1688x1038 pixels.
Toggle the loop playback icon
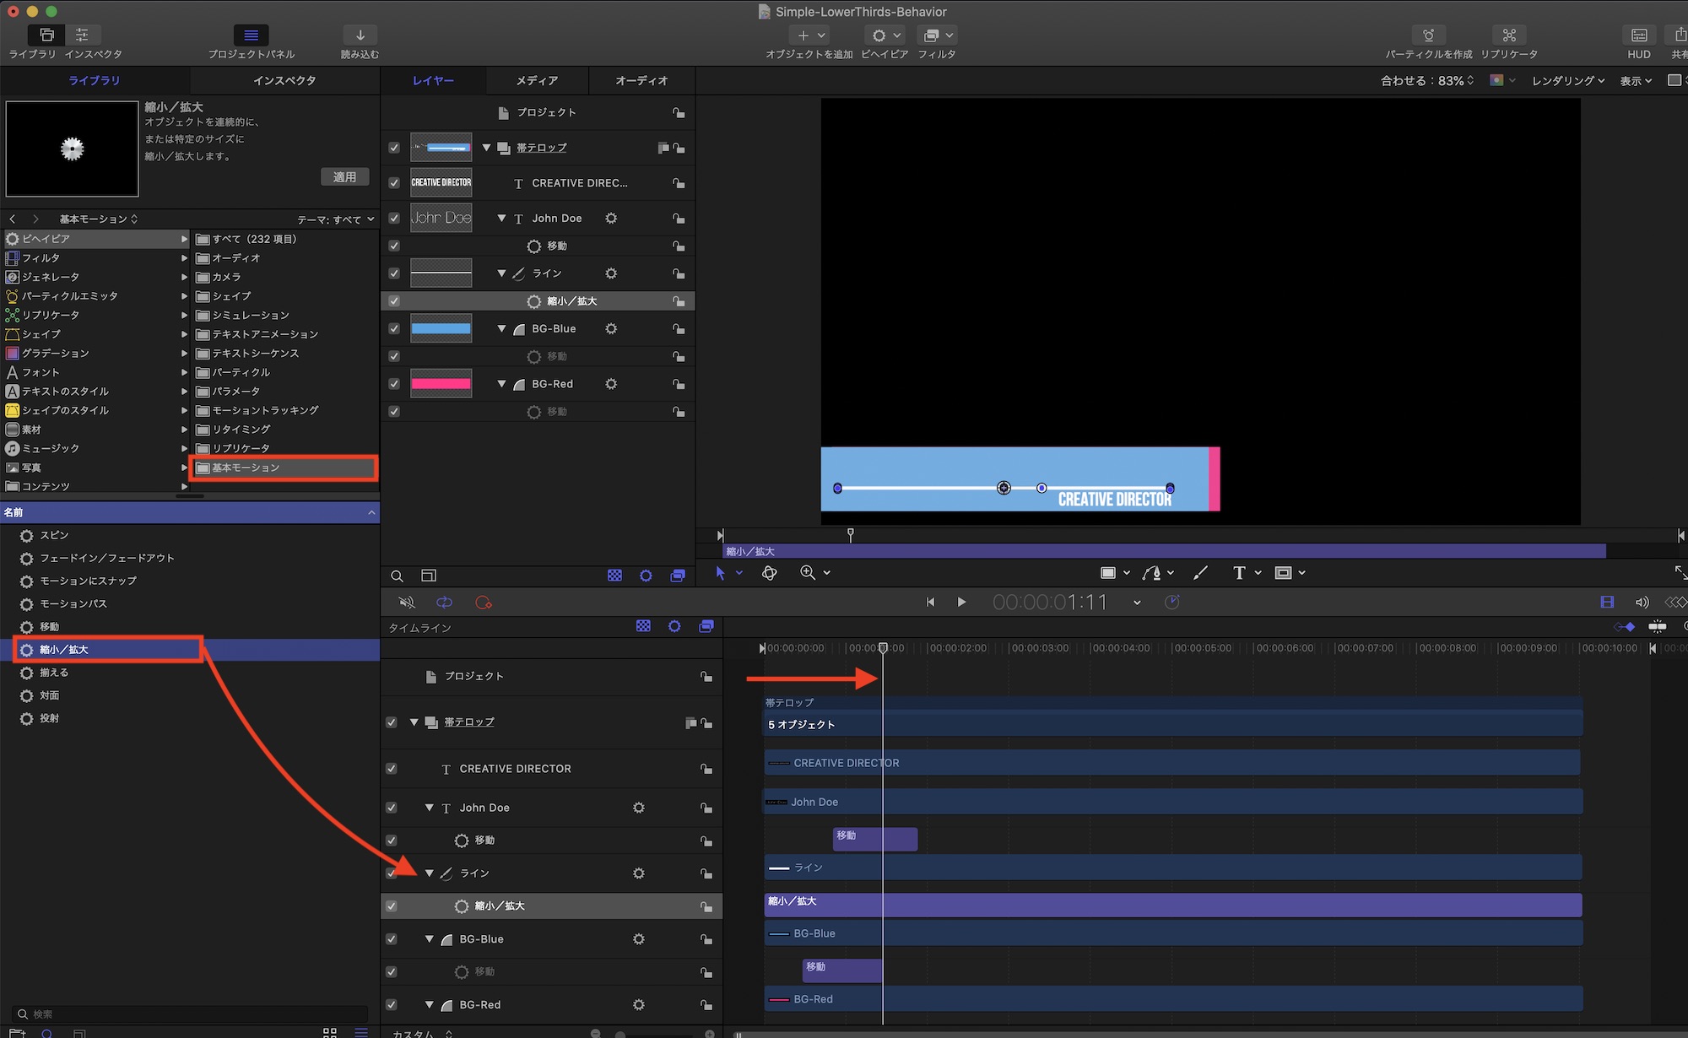[x=444, y=603]
